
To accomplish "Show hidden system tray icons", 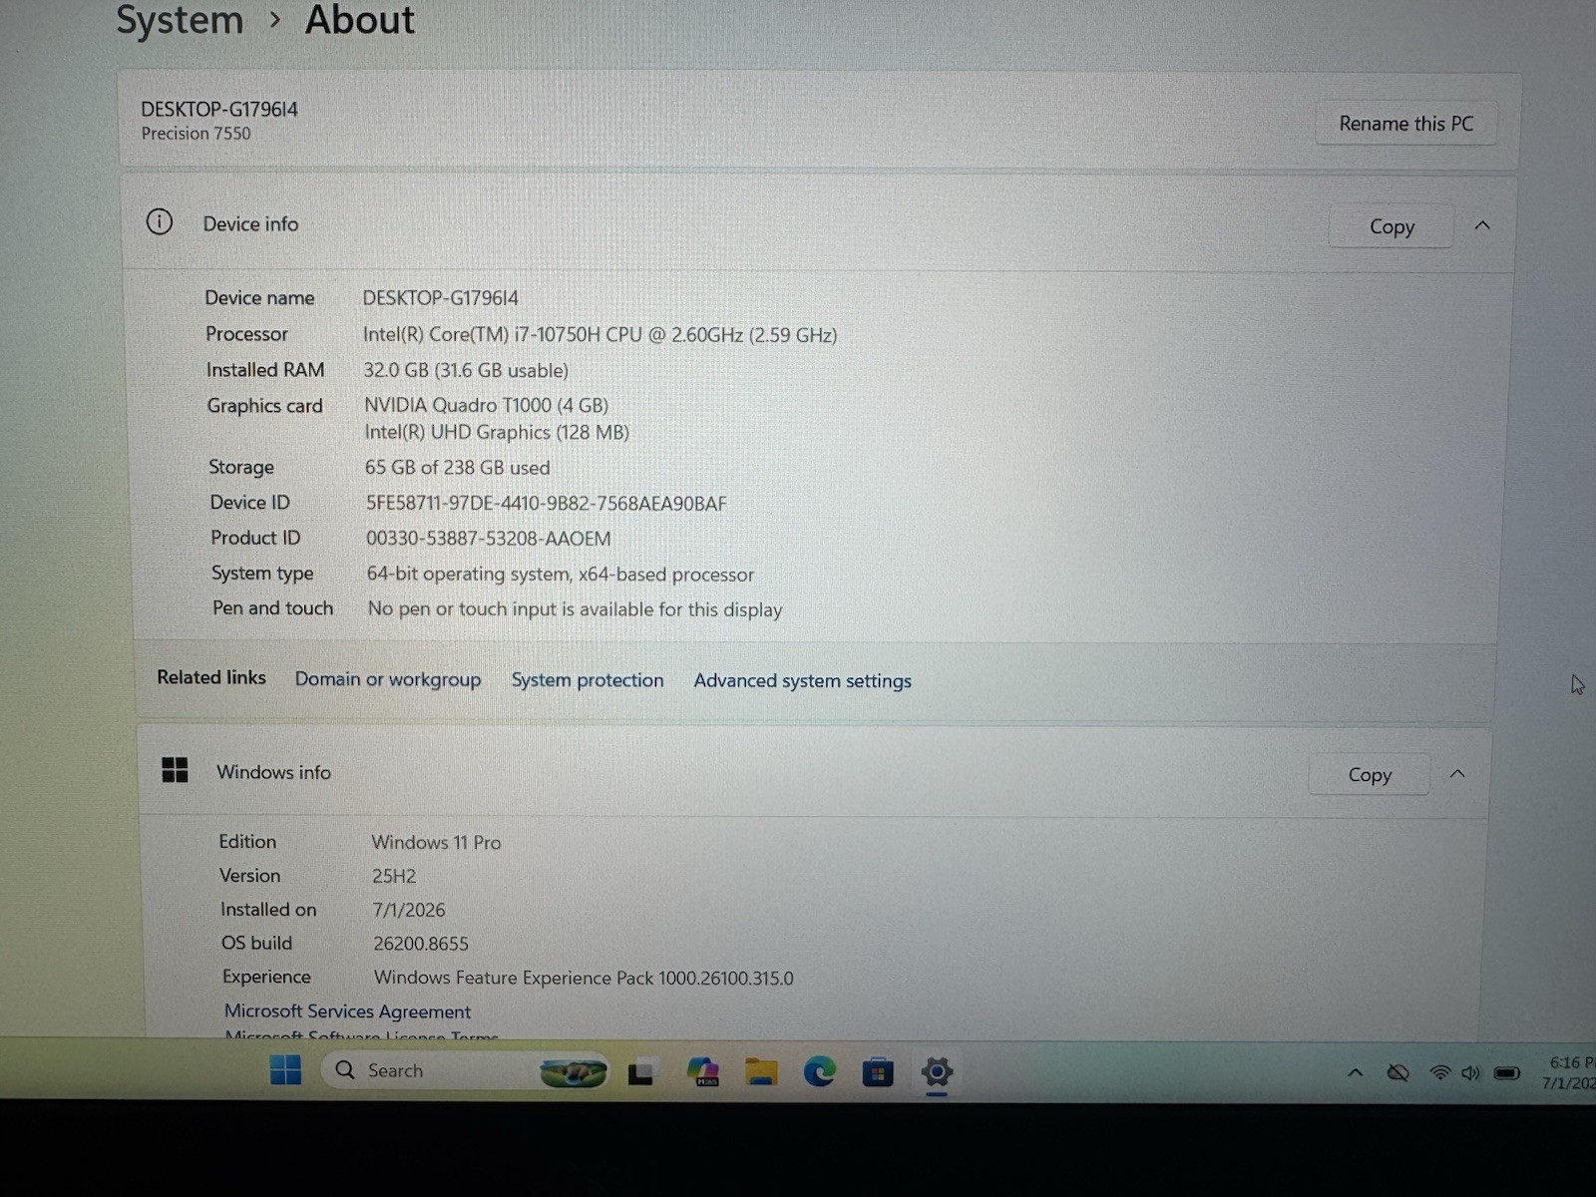I will point(1355,1073).
